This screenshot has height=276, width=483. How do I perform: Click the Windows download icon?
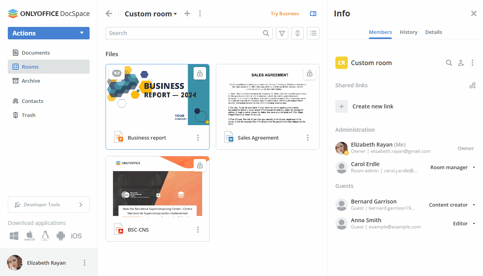click(x=14, y=236)
